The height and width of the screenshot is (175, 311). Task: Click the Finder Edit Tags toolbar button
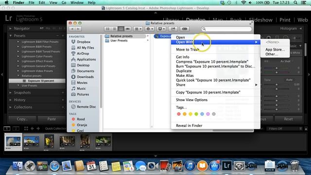(185, 29)
